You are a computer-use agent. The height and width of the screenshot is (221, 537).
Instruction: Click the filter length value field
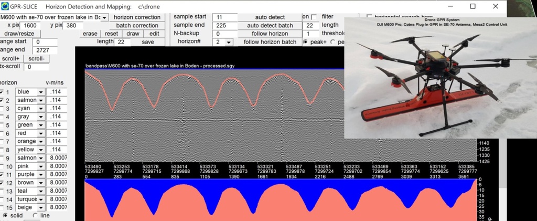(x=310, y=25)
